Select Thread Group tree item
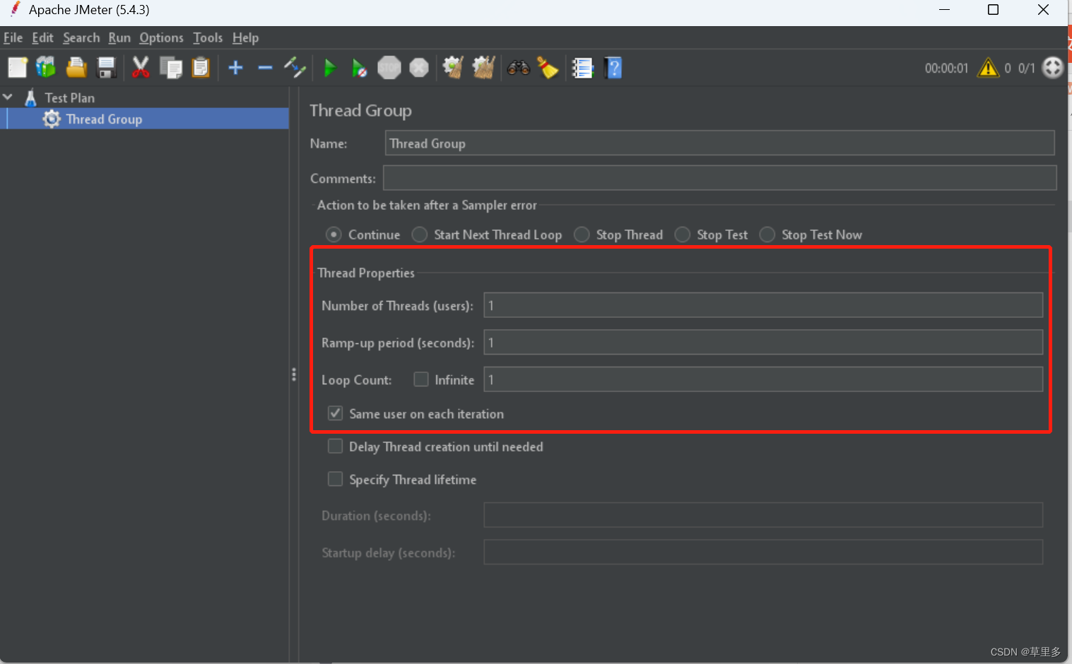Viewport: 1072px width, 664px height. tap(104, 119)
